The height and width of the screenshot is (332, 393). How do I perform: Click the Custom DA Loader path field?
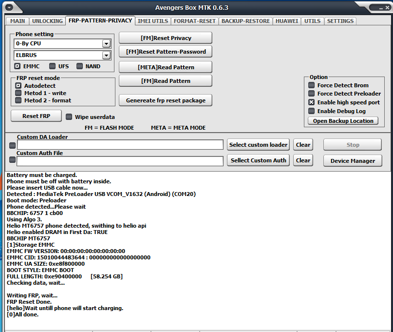(x=120, y=145)
